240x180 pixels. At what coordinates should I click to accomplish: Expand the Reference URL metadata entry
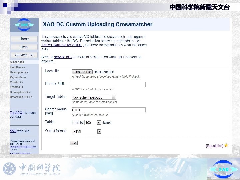(x=21, y=97)
